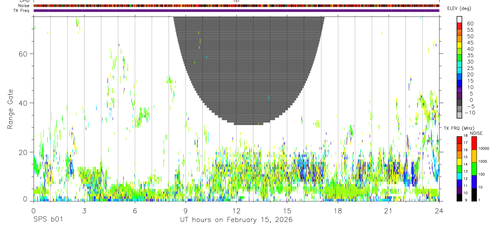Click the "55" label on the ELEV color bar
The width and height of the screenshot is (494, 228).
click(x=470, y=30)
